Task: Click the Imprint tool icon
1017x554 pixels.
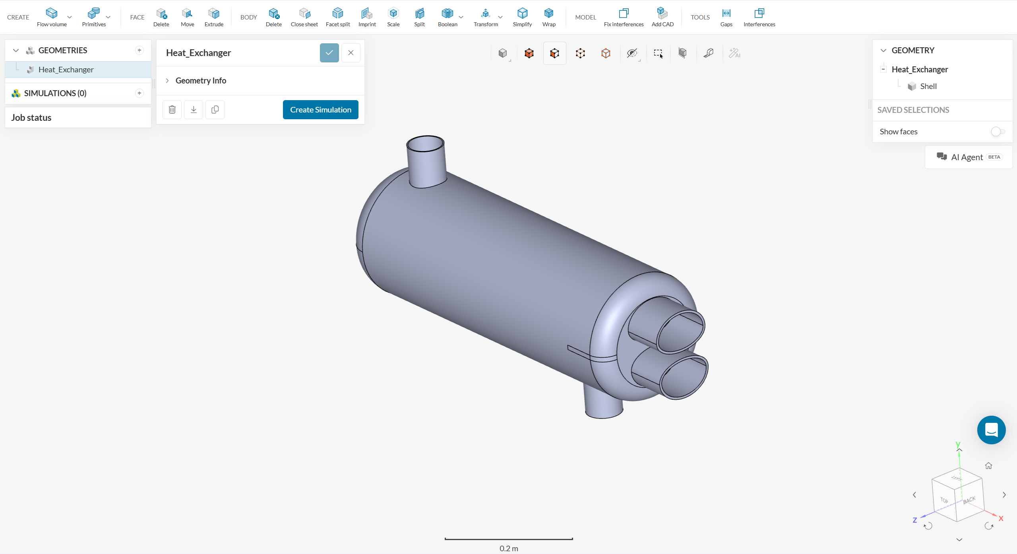Action: tap(366, 14)
